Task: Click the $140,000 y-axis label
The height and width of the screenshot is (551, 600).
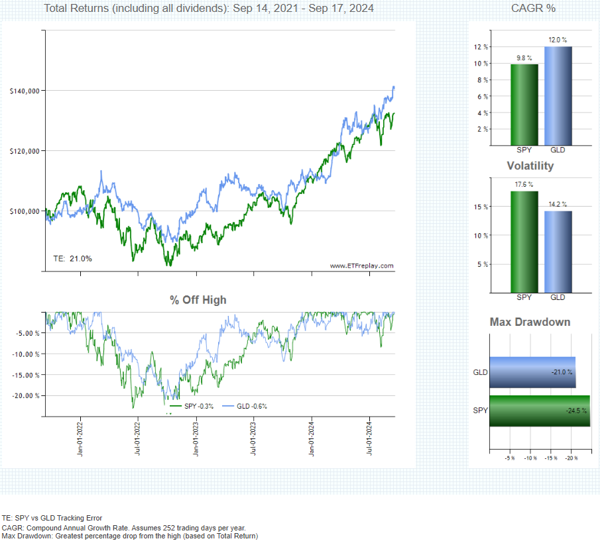Action: (25, 91)
